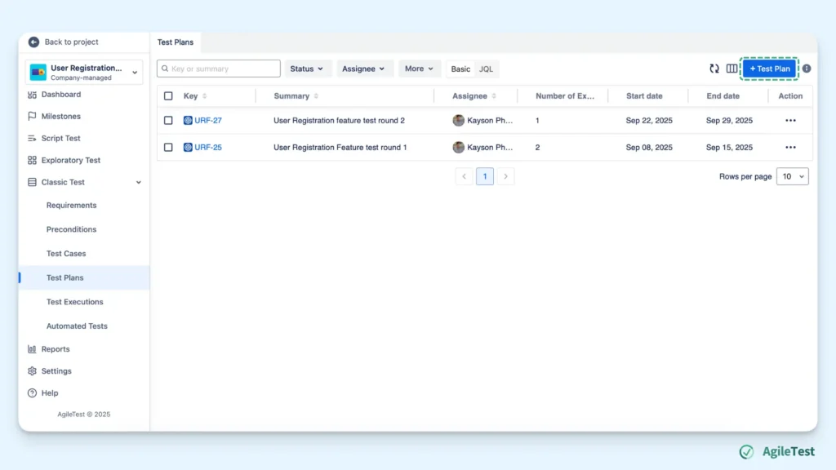
Task: Open the action menu for URF-25
Action: (790, 147)
